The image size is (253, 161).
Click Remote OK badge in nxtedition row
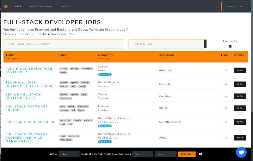[x=105, y=74]
